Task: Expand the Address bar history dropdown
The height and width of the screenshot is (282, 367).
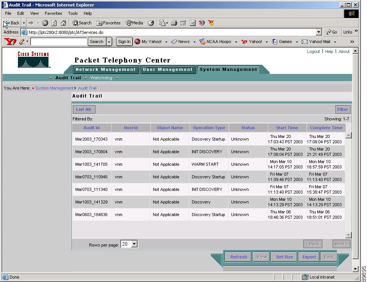Action: tap(318, 32)
